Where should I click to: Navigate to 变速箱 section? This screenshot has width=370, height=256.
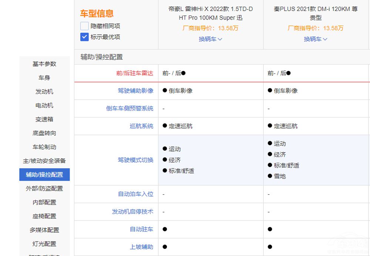44,119
